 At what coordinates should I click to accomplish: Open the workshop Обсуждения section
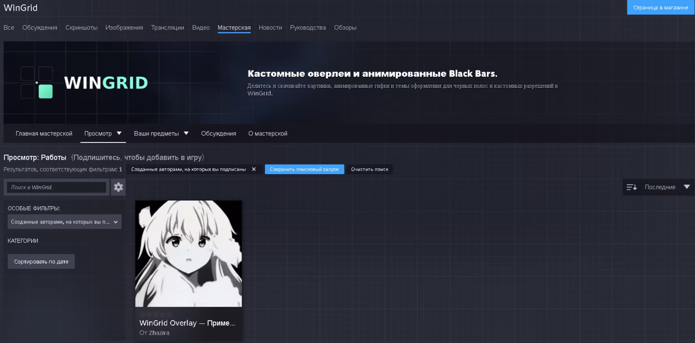coord(219,134)
